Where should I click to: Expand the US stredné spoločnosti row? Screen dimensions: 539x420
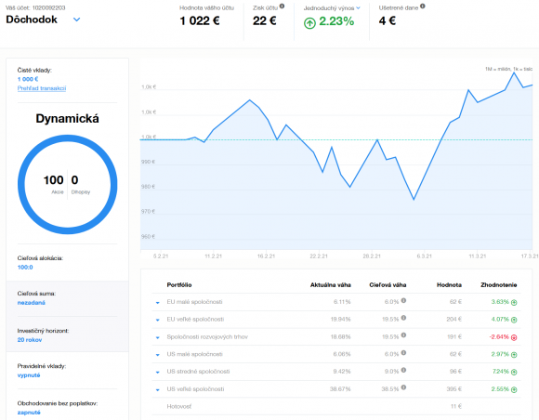[157, 373]
